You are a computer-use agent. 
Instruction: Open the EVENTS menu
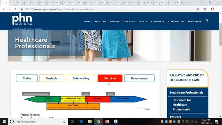point(143,22)
